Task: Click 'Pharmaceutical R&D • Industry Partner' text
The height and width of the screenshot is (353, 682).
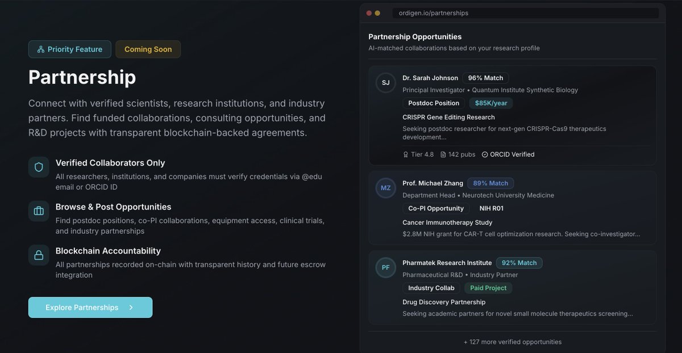Action: coord(460,275)
